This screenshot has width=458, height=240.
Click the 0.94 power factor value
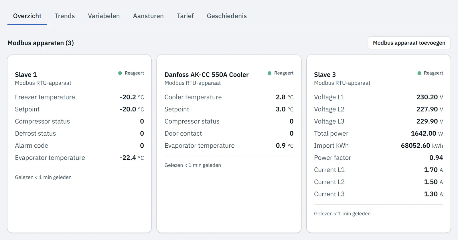(x=436, y=158)
